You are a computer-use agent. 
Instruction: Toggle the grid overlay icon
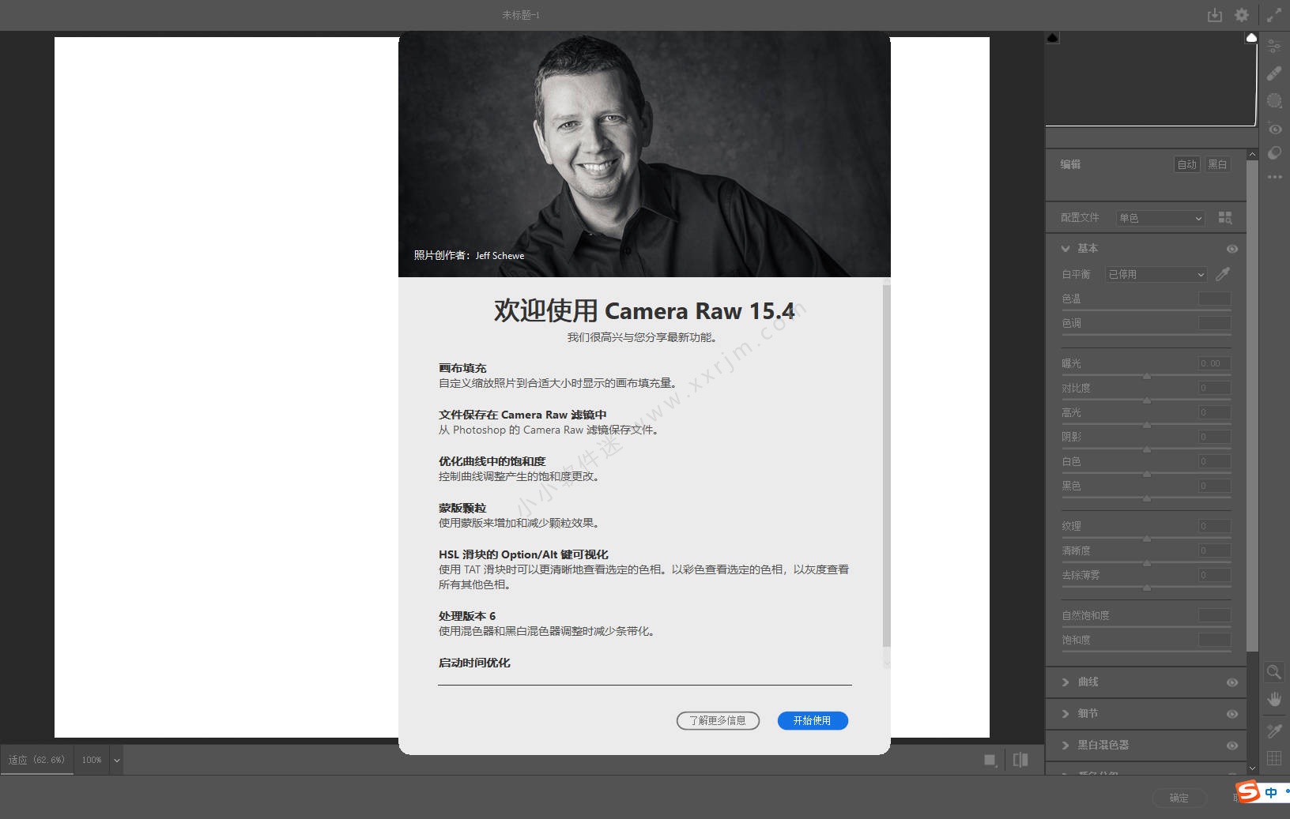1274,758
